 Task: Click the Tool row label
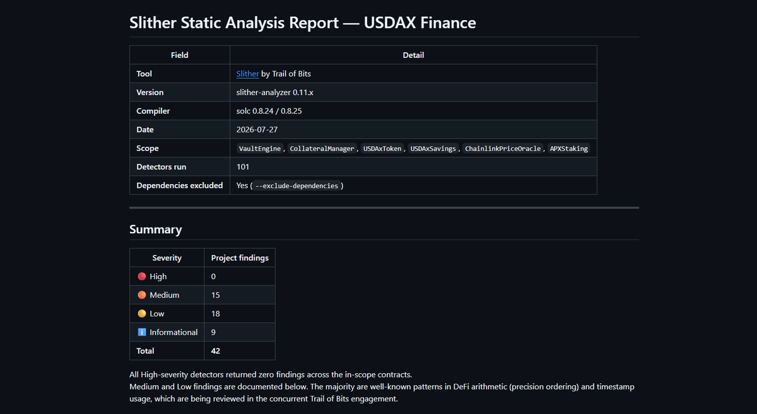coord(144,74)
